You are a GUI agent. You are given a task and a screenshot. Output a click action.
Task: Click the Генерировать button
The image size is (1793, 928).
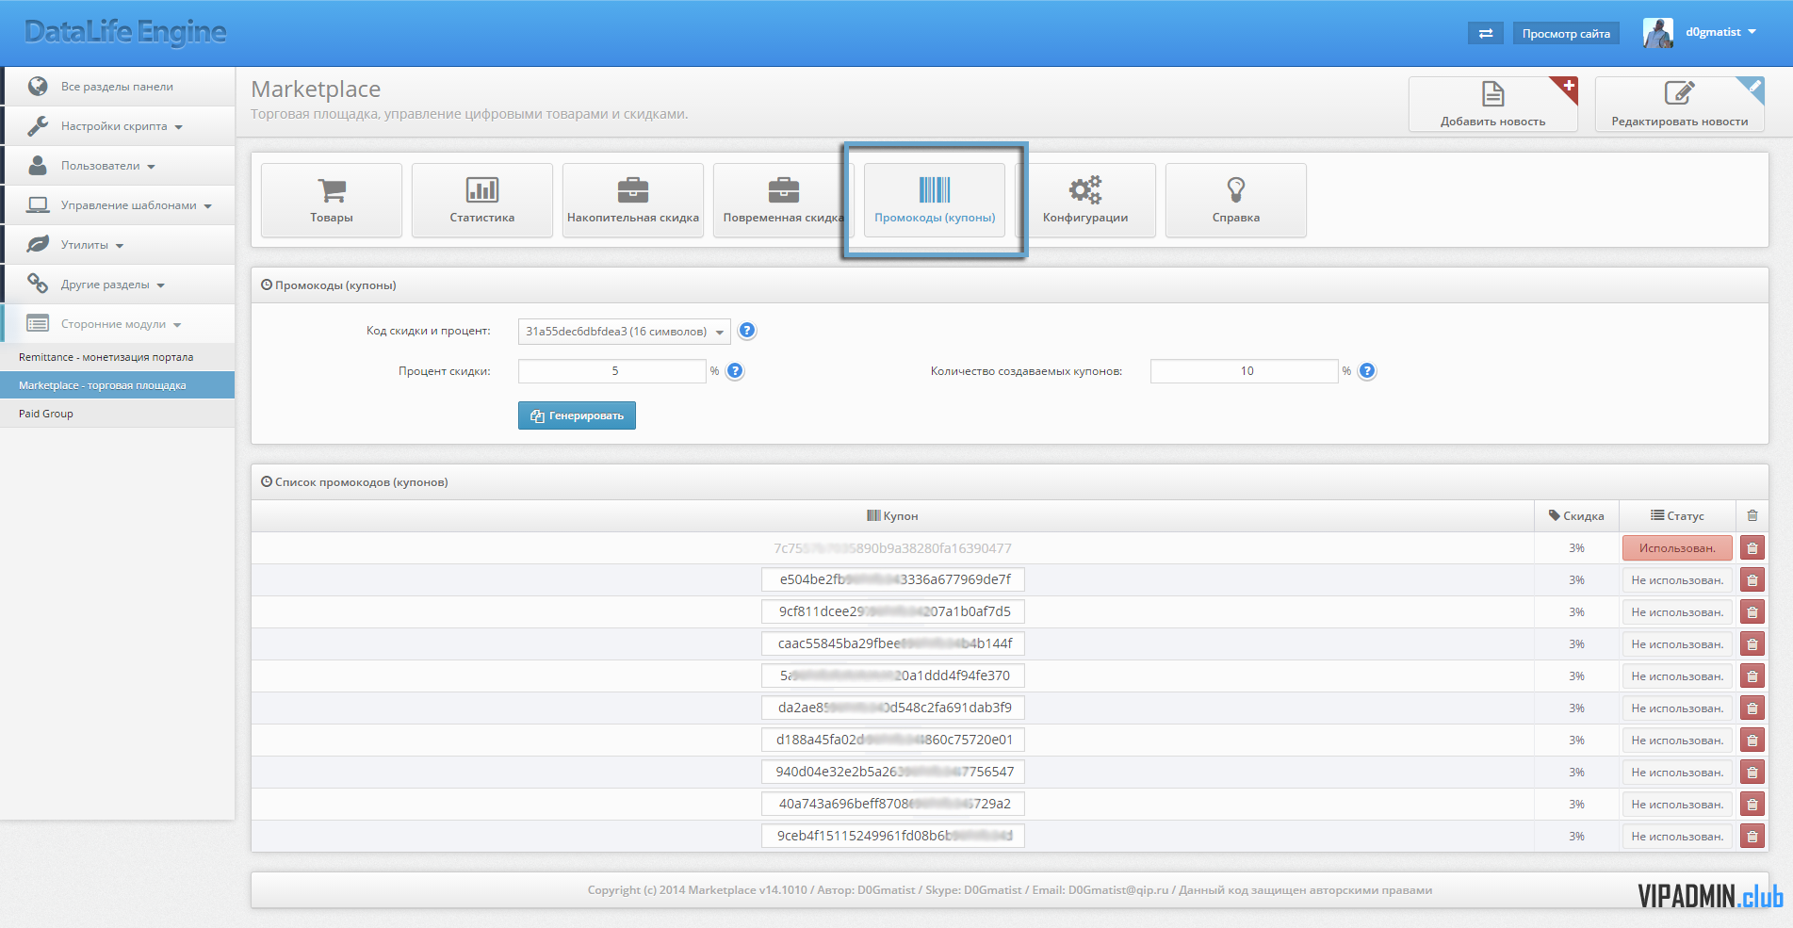(x=577, y=415)
